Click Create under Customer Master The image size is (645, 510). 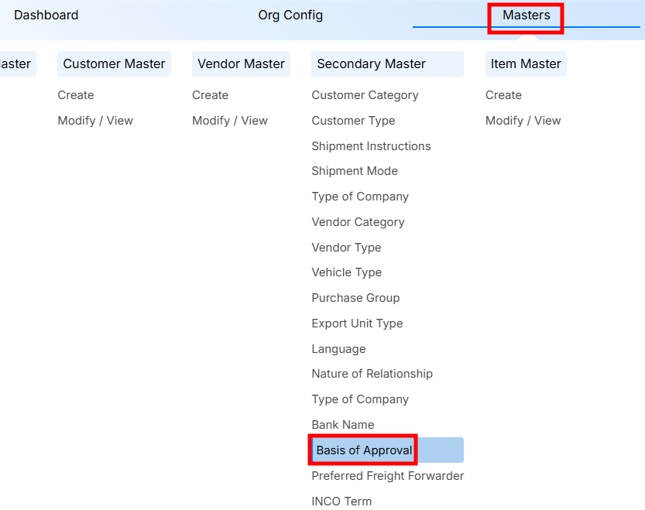76,95
